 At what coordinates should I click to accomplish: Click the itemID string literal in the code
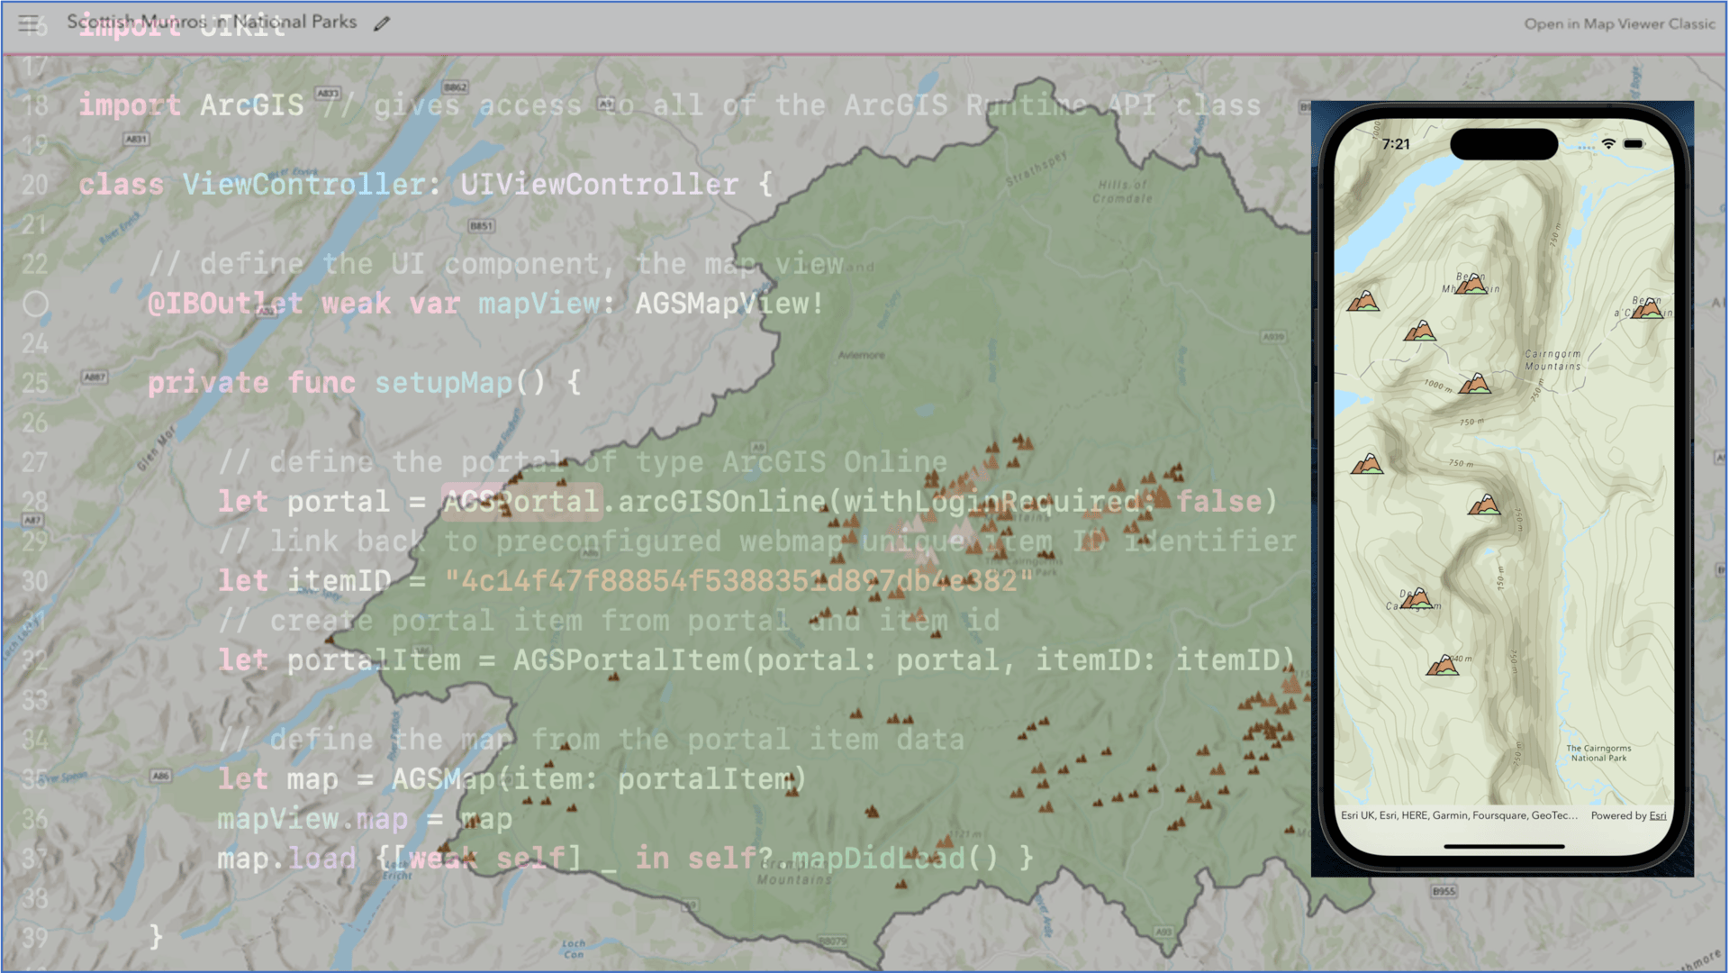click(737, 581)
